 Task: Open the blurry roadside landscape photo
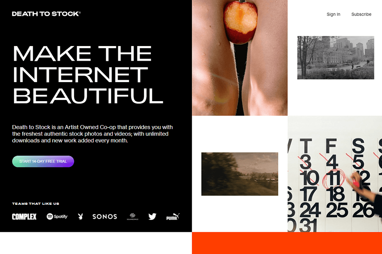click(x=240, y=174)
